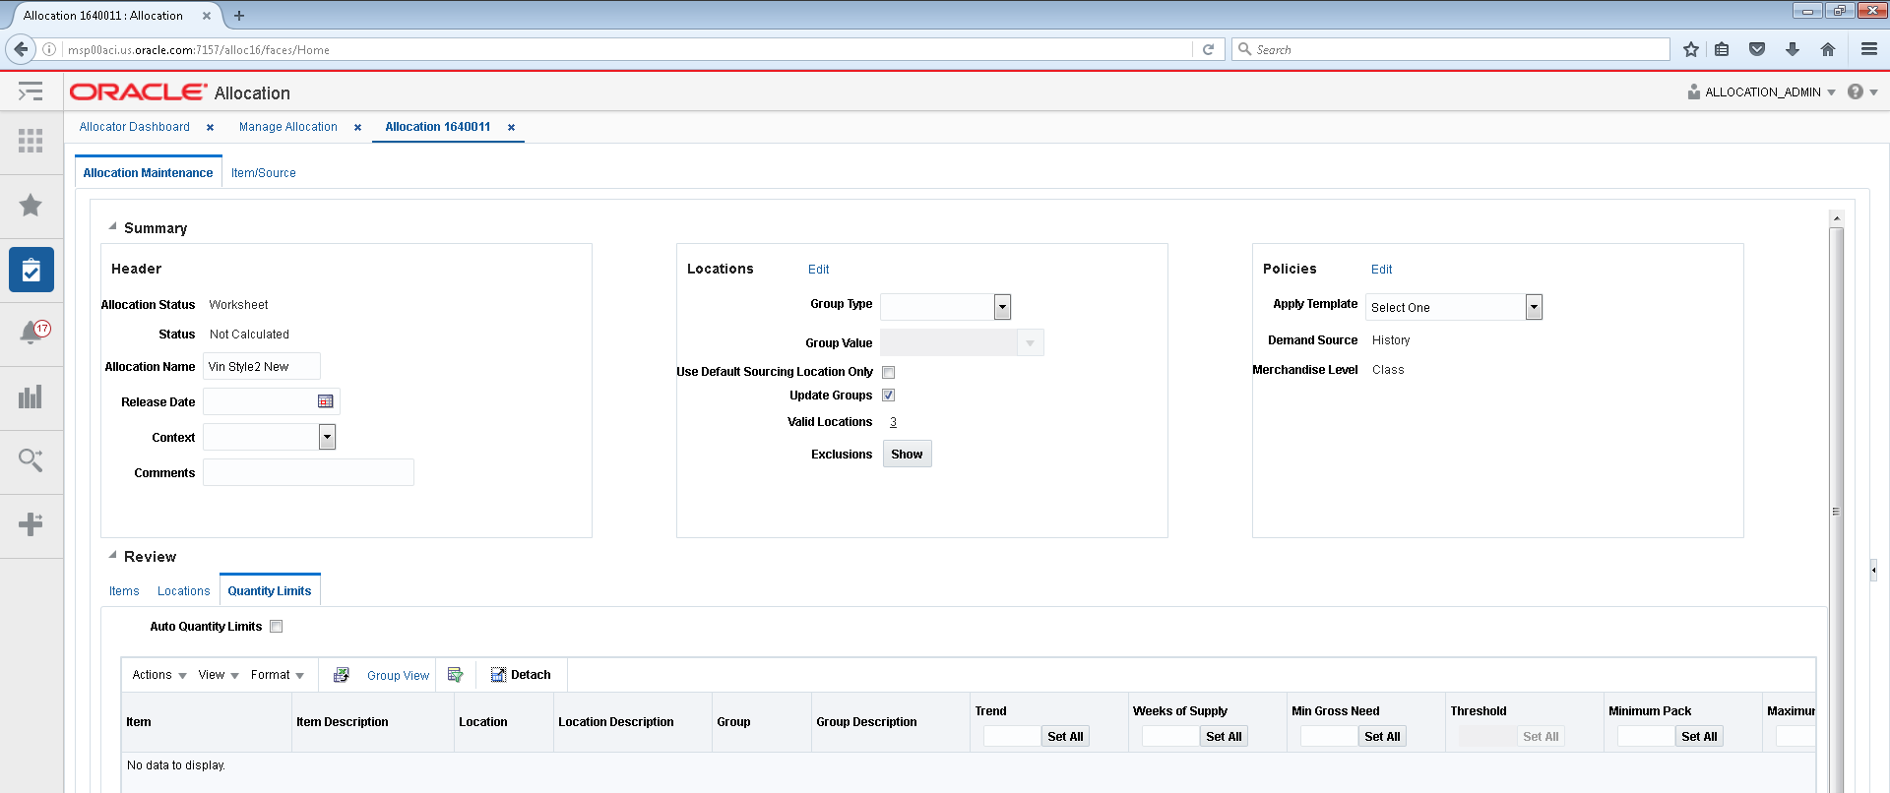
Task: Open the Help question mark icon
Action: pos(1856,91)
